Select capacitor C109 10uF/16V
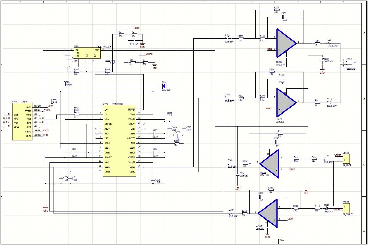Viewport: 368px width, 245px height. tap(231, 213)
